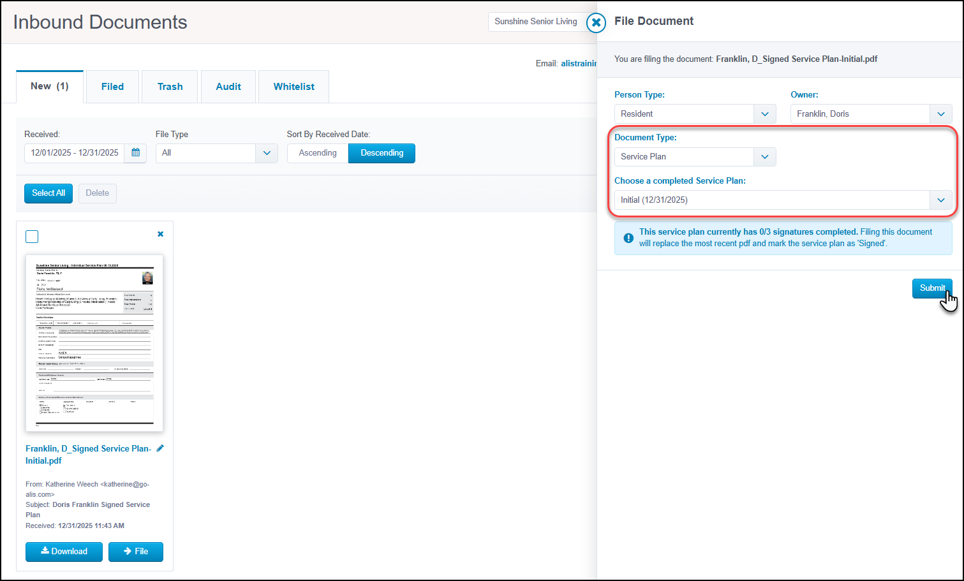Close the File Document panel
This screenshot has height=581, width=964.
pyautogui.click(x=596, y=23)
